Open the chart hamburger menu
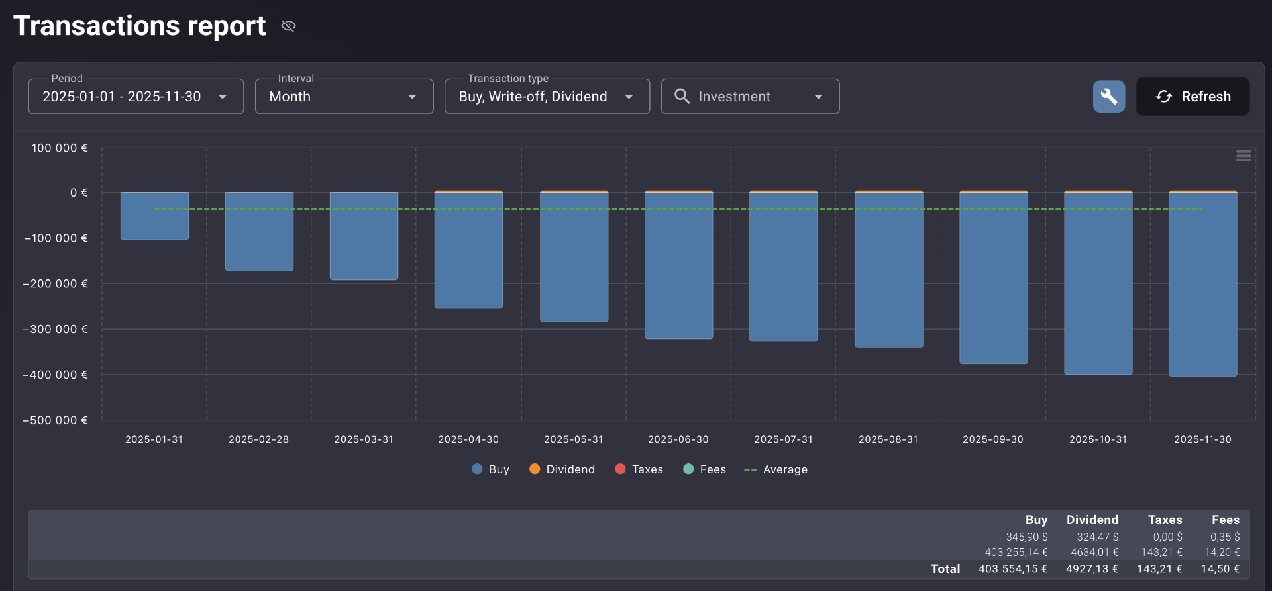Image resolution: width=1272 pixels, height=591 pixels. point(1244,156)
